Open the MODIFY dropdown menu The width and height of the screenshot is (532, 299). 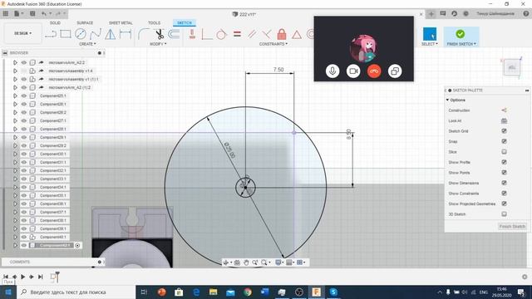pos(158,44)
